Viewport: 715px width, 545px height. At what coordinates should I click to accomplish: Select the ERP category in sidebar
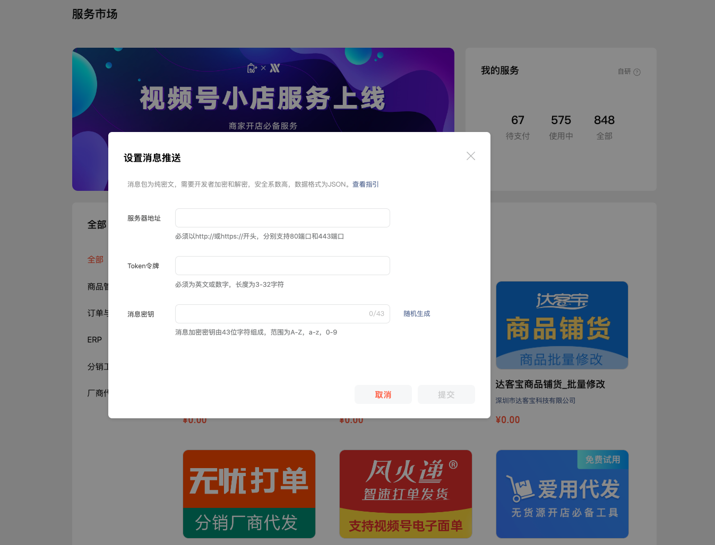(x=94, y=340)
